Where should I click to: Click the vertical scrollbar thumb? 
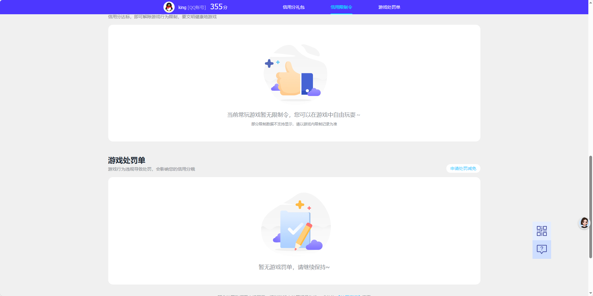(x=591, y=207)
